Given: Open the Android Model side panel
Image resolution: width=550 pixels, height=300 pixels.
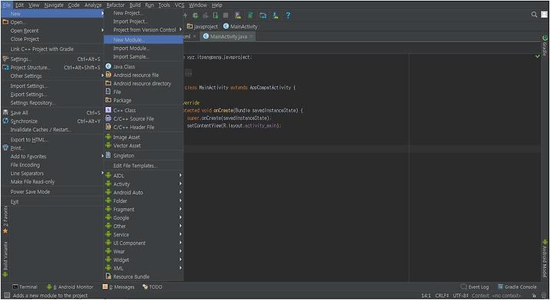Looking at the screenshot, I should tap(545, 259).
